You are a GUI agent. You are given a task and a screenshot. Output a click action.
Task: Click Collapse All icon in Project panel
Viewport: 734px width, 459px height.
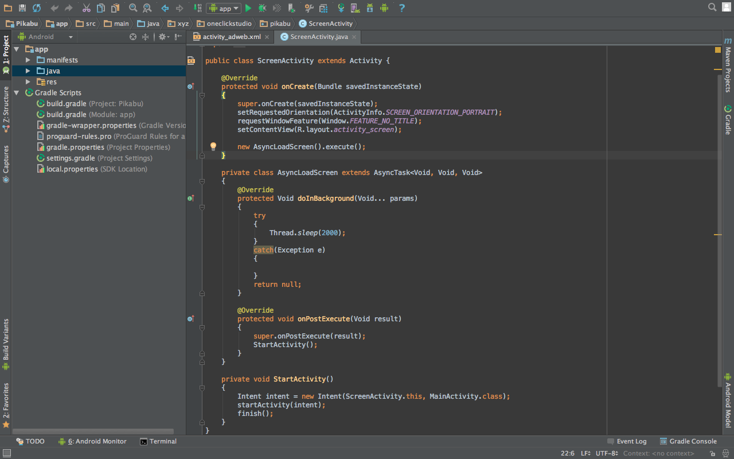click(x=146, y=37)
